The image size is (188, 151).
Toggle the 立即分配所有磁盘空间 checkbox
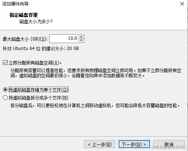coord(5,63)
